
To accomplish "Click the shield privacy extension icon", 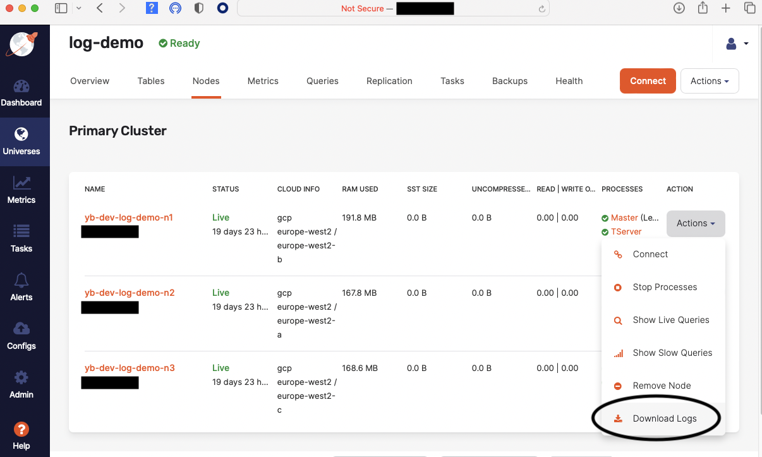I will click(x=199, y=8).
